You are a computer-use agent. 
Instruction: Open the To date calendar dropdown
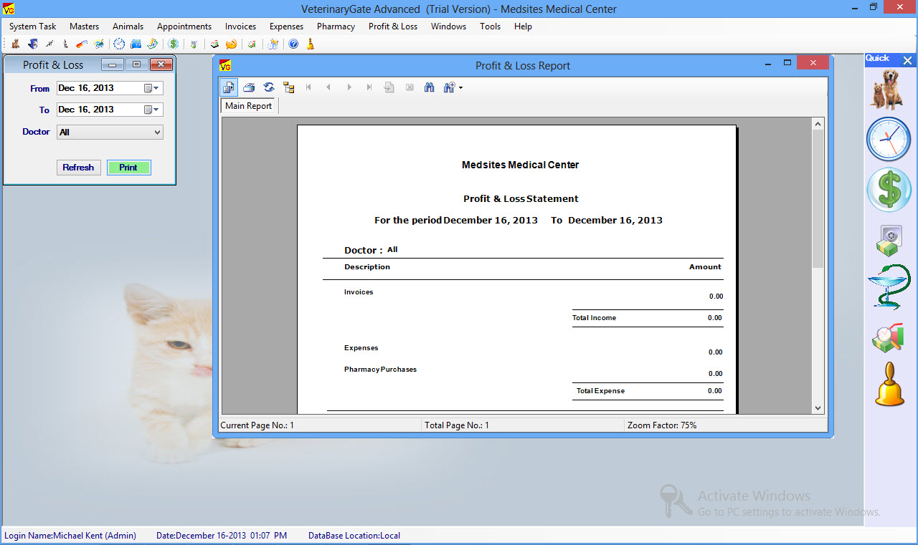click(x=152, y=110)
